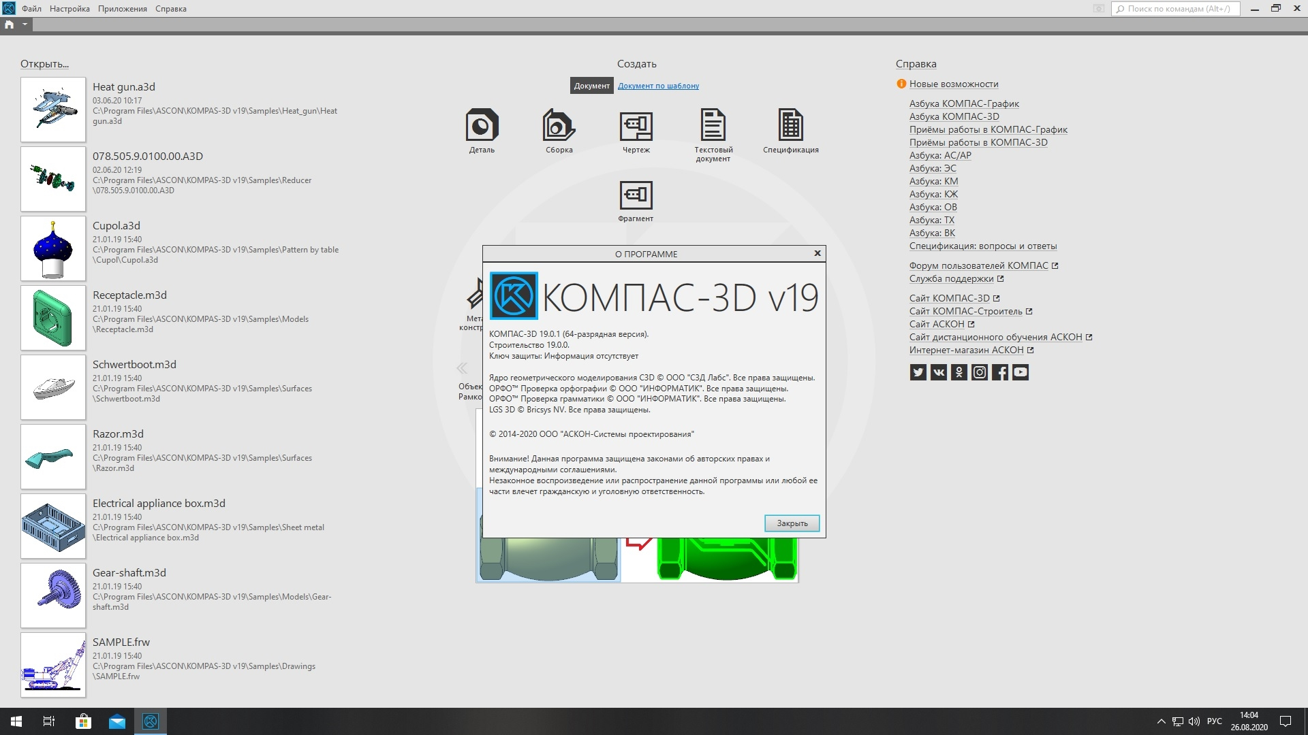This screenshot has width=1308, height=735.
Task: Click KOMPAS-3D taskbar button
Action: (x=151, y=721)
